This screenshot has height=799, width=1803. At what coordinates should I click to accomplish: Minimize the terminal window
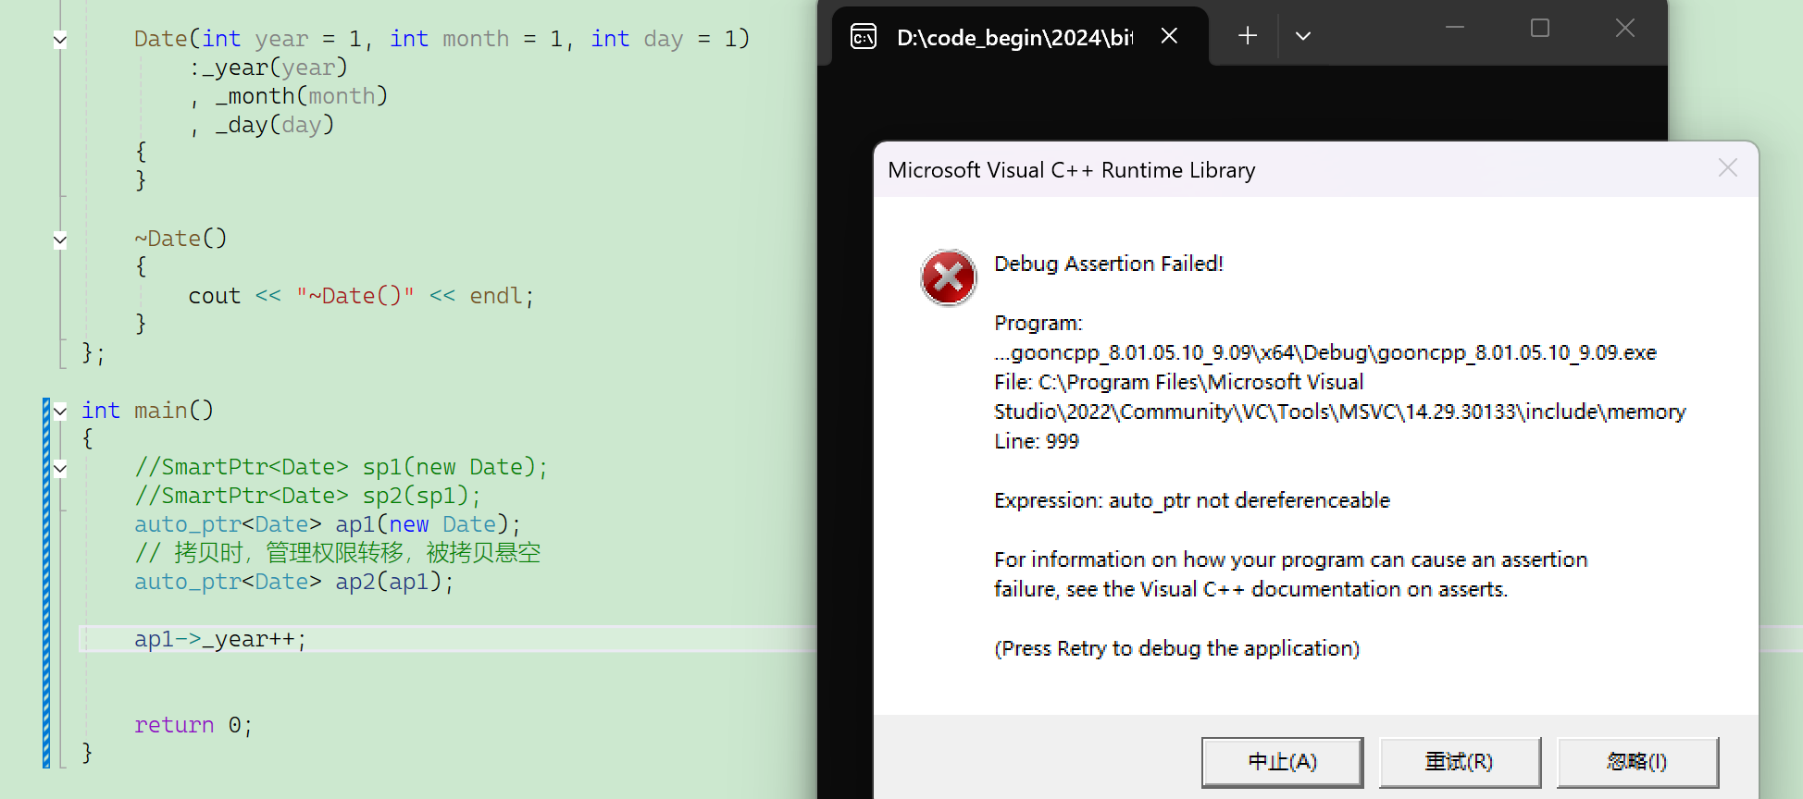click(1455, 29)
